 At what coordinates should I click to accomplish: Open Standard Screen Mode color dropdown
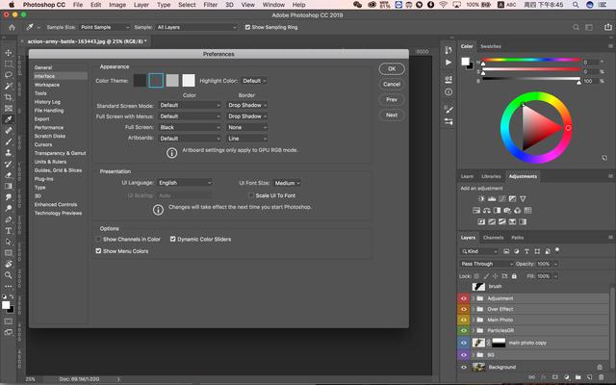[x=190, y=105]
